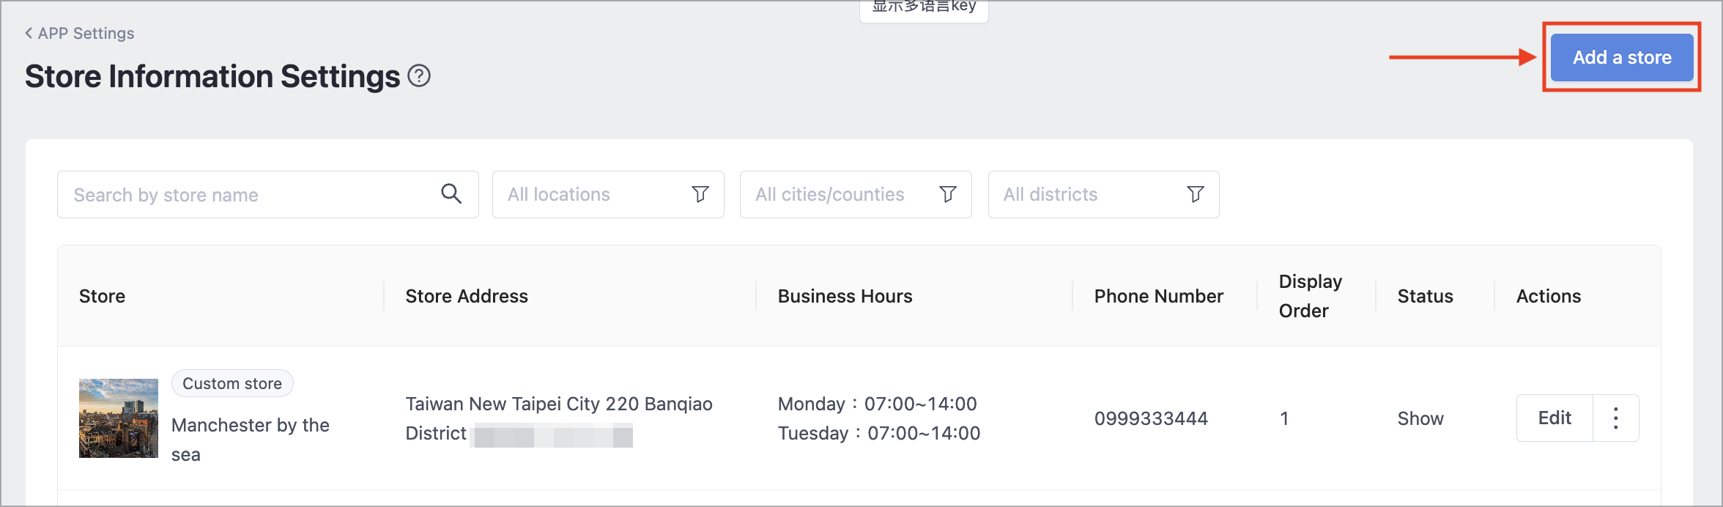Click the Actions column header
Screen dimensions: 1723x507
coord(1549,296)
